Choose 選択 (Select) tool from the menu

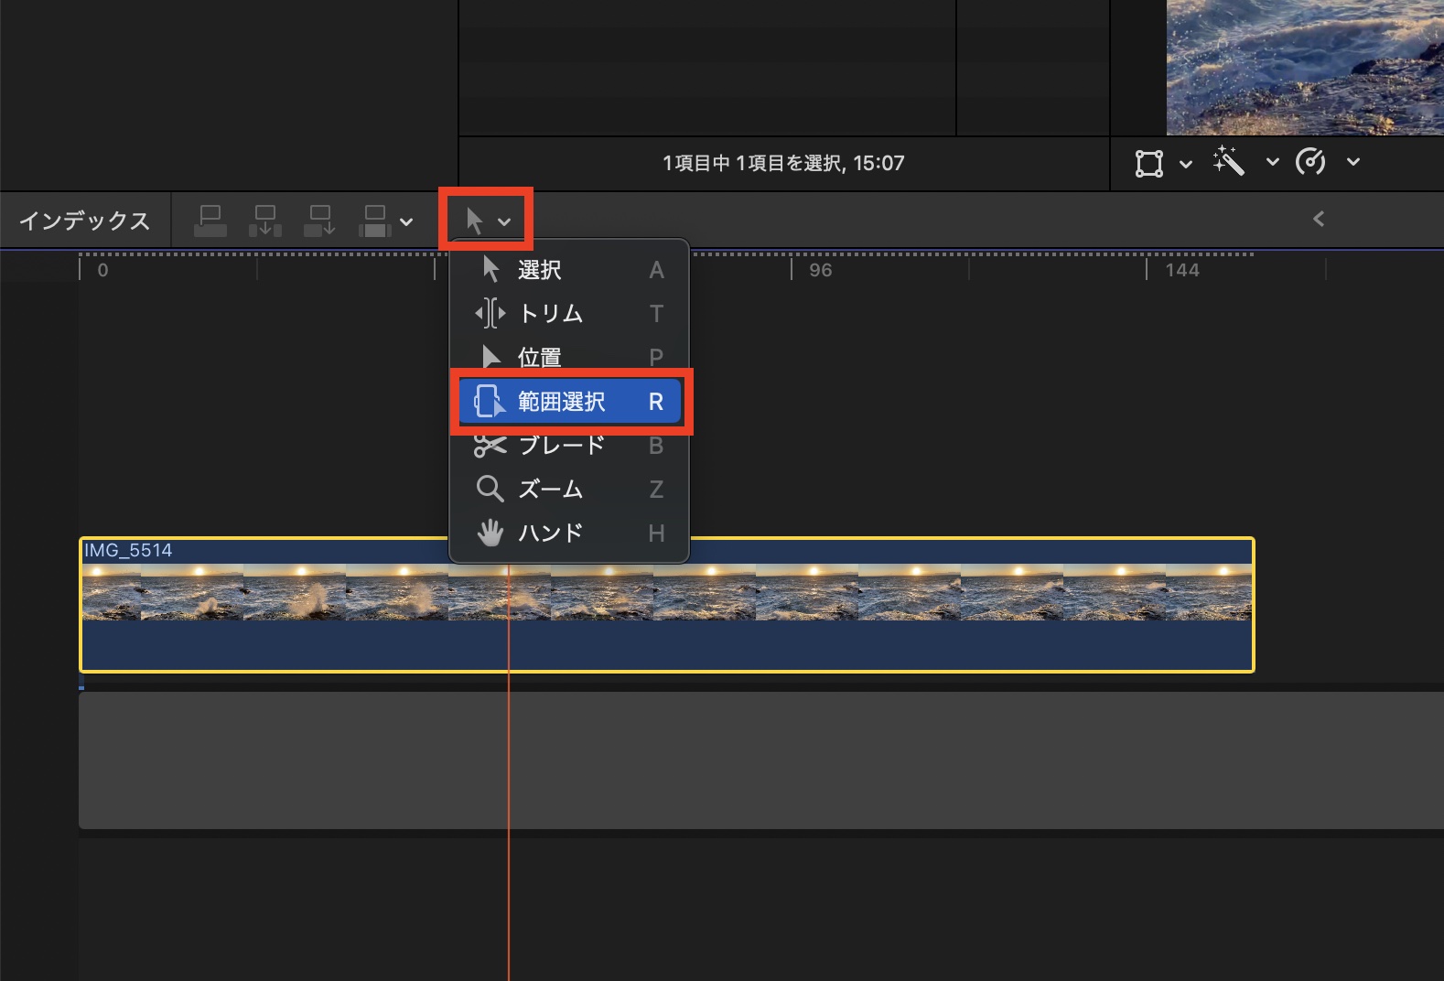[568, 270]
